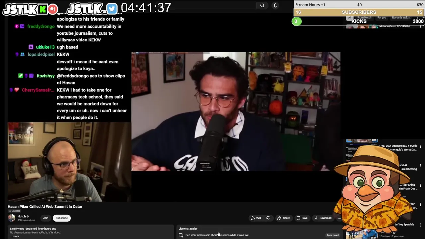Viewport: 425px width, 239px height.
Task: Open options menu for LIVE: USA Supports ICE video
Action: [x=420, y=146]
